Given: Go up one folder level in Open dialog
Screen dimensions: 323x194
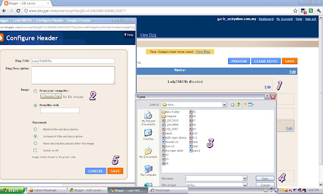Looking at the screenshot, I should (x=238, y=105).
